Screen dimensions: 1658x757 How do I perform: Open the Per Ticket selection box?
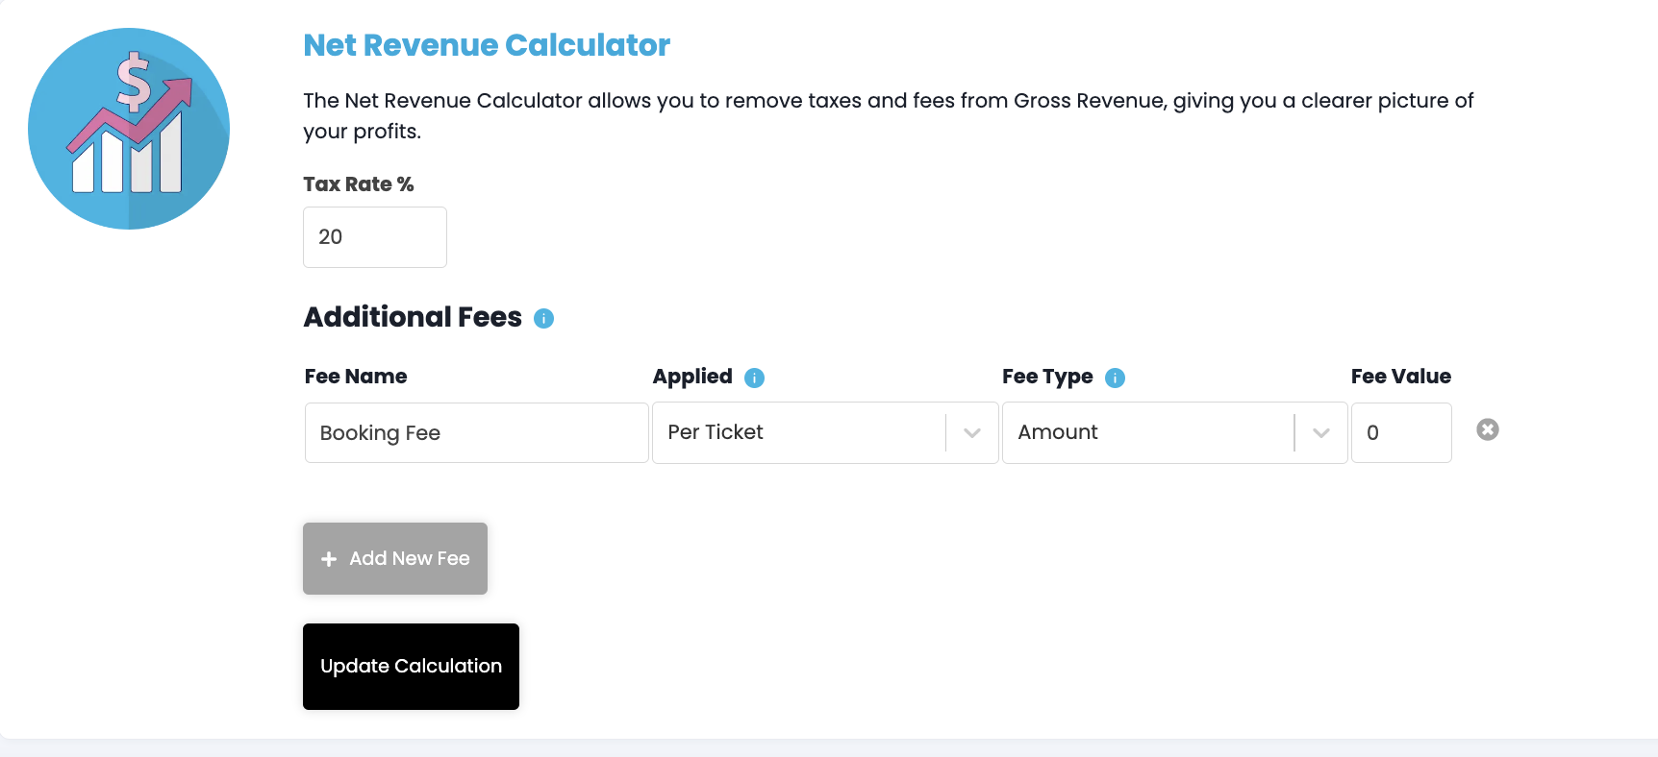point(798,433)
